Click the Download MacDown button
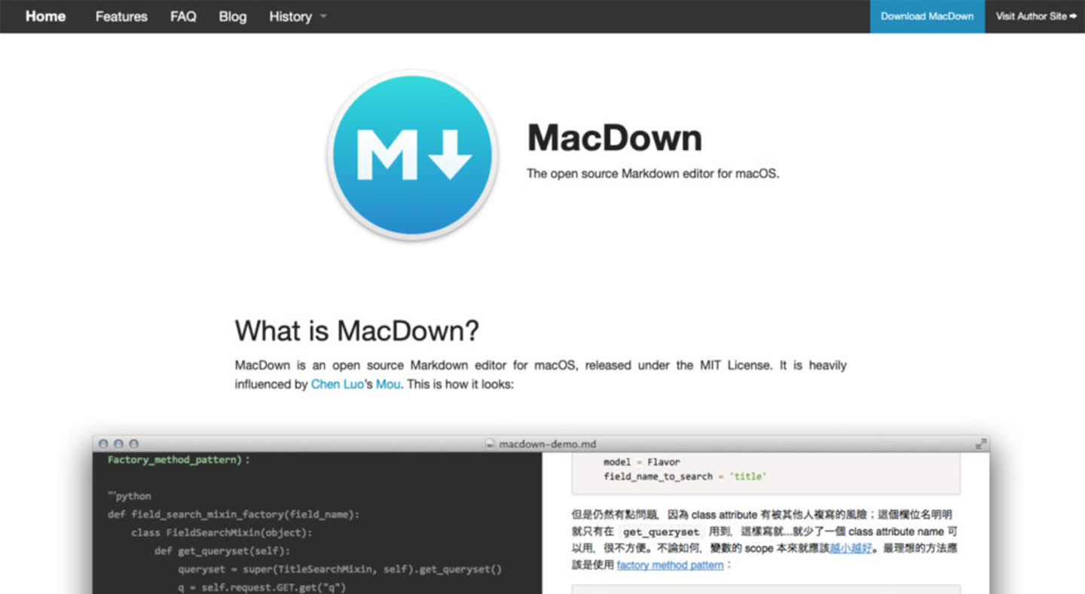The image size is (1085, 594). point(927,17)
